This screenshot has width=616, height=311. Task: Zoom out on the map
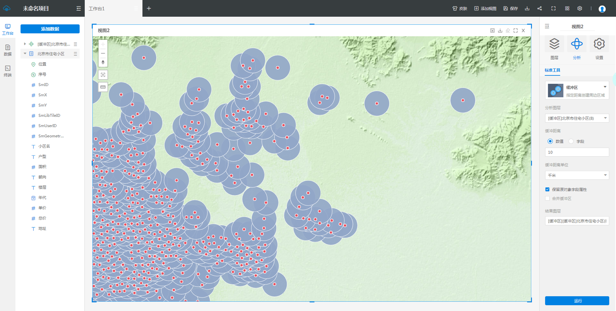pos(103,53)
